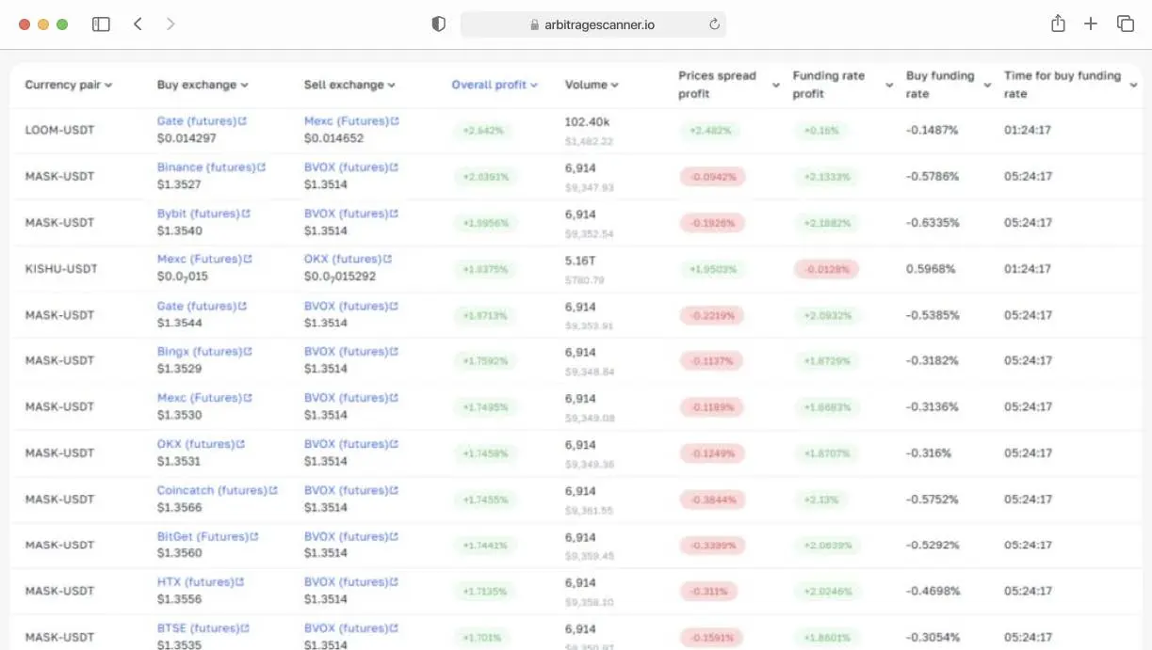
Task: Click the -0.5752% buy funding rate
Action: pyautogui.click(x=933, y=499)
